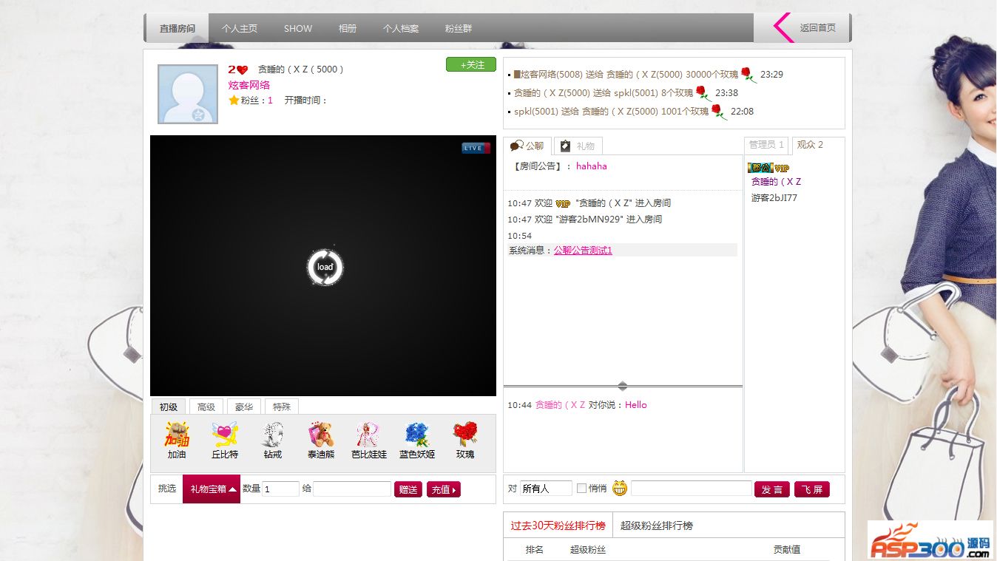This screenshot has height=561, width=997.
Task: Click the chat message input field
Action: (691, 489)
